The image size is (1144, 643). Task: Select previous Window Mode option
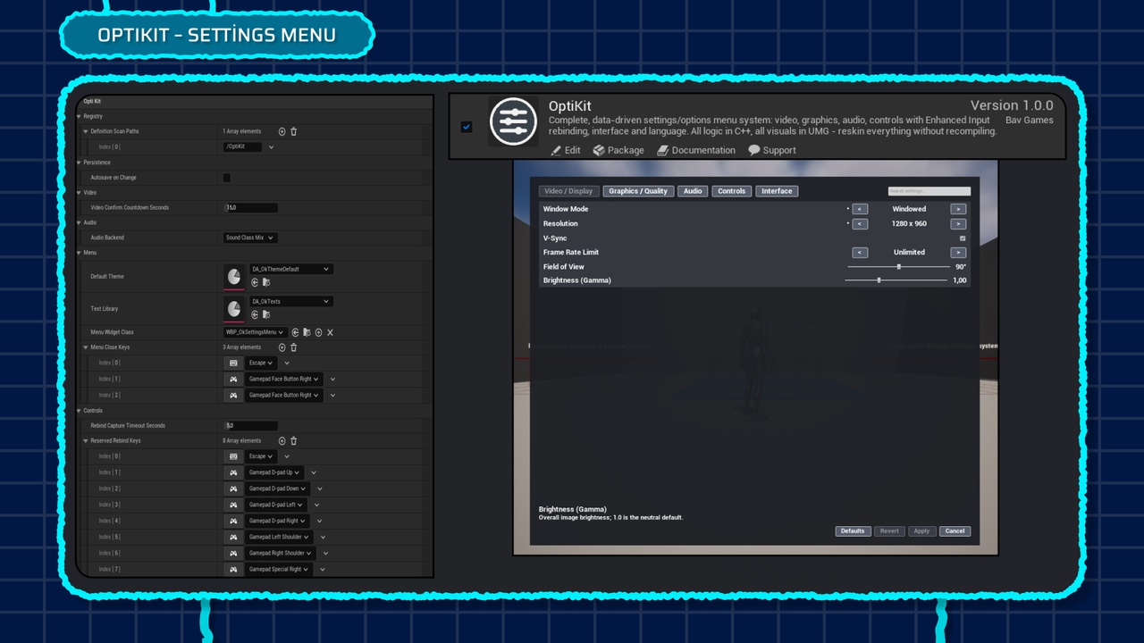point(860,209)
